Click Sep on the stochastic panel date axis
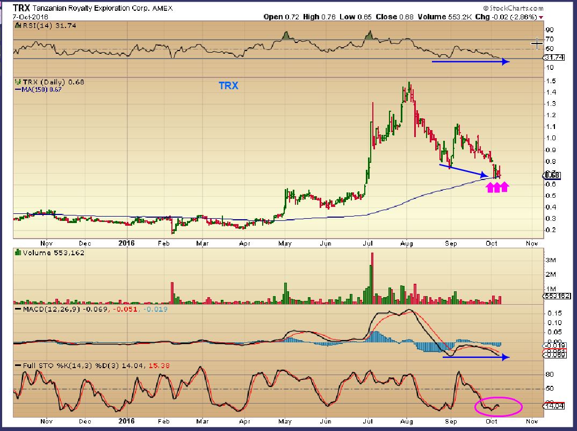The height and width of the screenshot is (431, 577). point(451,421)
